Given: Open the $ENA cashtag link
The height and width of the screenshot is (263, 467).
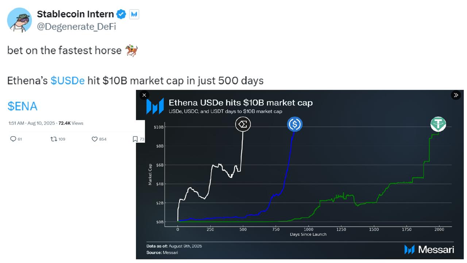Looking at the screenshot, I should pos(22,106).
